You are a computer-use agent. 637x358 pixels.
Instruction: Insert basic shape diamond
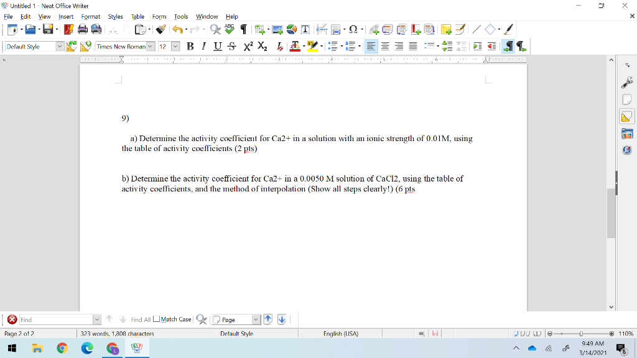point(490,29)
